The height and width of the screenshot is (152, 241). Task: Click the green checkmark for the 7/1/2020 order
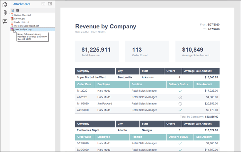(x=180, y=91)
